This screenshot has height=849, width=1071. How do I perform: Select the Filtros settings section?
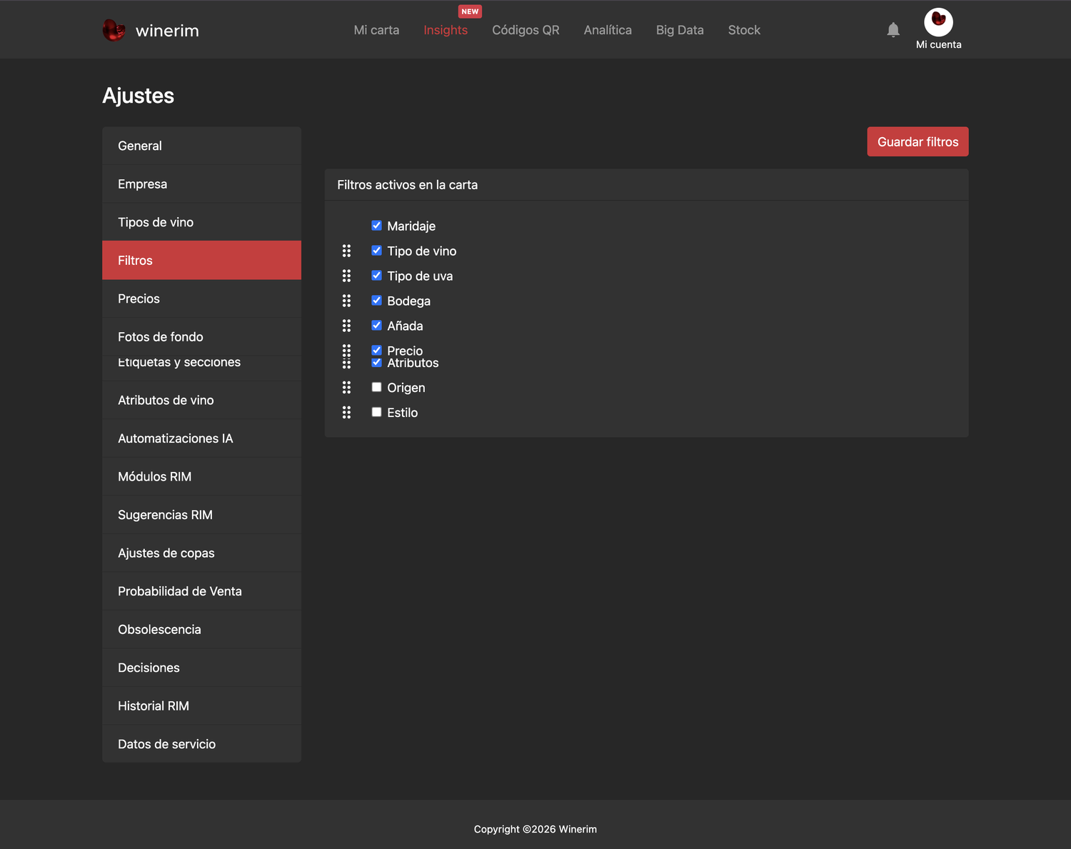click(x=201, y=261)
